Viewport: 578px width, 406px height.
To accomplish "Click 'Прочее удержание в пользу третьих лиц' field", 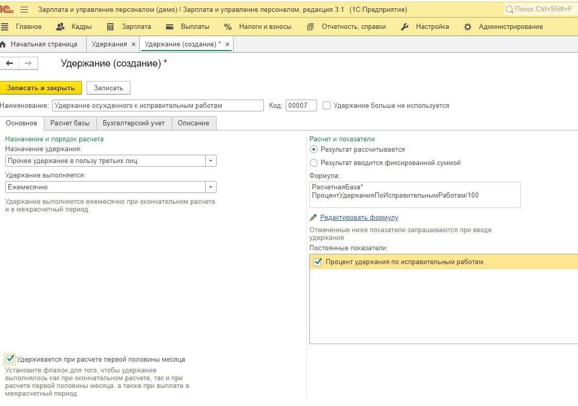I will (x=105, y=161).
